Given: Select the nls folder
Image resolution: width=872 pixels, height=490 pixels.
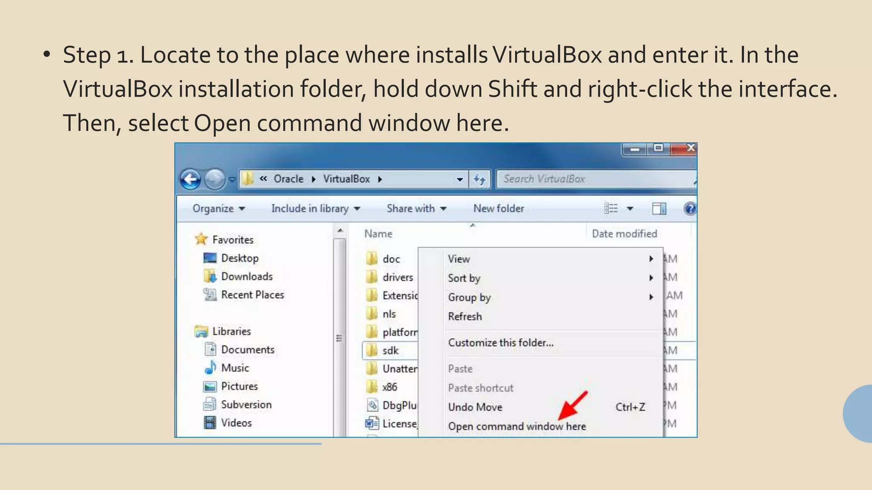Looking at the screenshot, I should click(389, 314).
